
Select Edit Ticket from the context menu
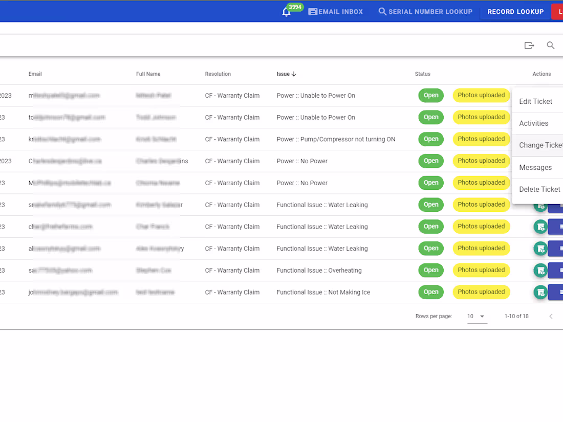535,101
